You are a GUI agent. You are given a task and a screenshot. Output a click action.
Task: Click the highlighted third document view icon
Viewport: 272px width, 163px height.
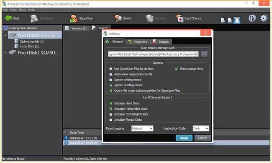pos(237,20)
